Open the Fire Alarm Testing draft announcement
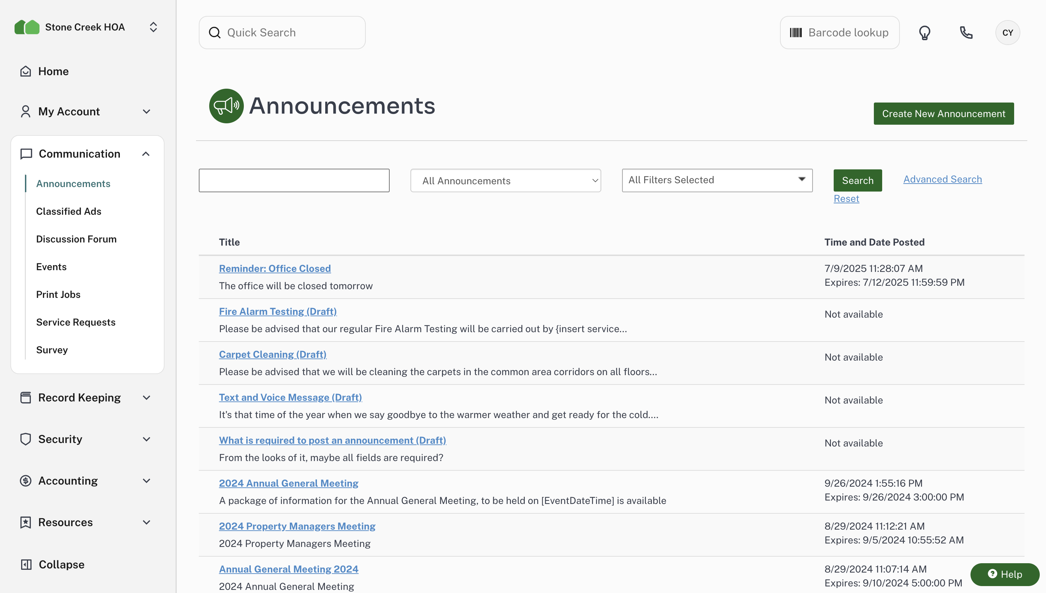1046x593 pixels. click(278, 312)
